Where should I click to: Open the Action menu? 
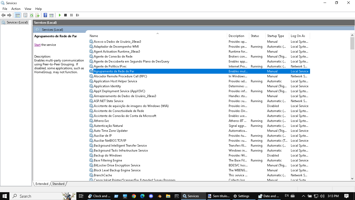tap(16, 9)
